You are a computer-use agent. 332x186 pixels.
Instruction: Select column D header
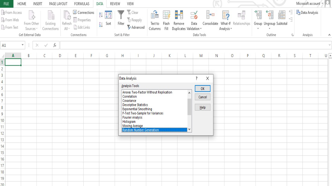pyautogui.click(x=60, y=56)
